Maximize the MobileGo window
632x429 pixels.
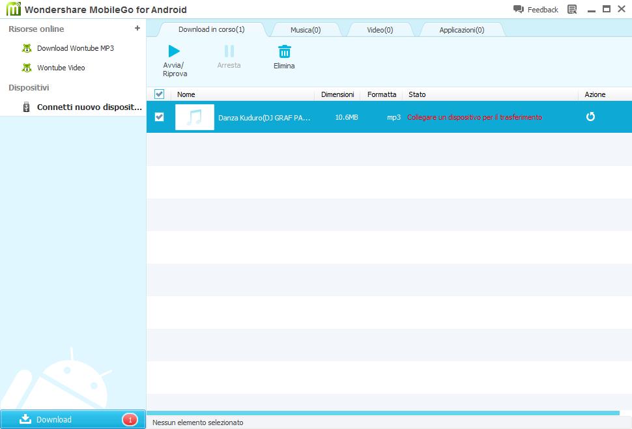606,9
